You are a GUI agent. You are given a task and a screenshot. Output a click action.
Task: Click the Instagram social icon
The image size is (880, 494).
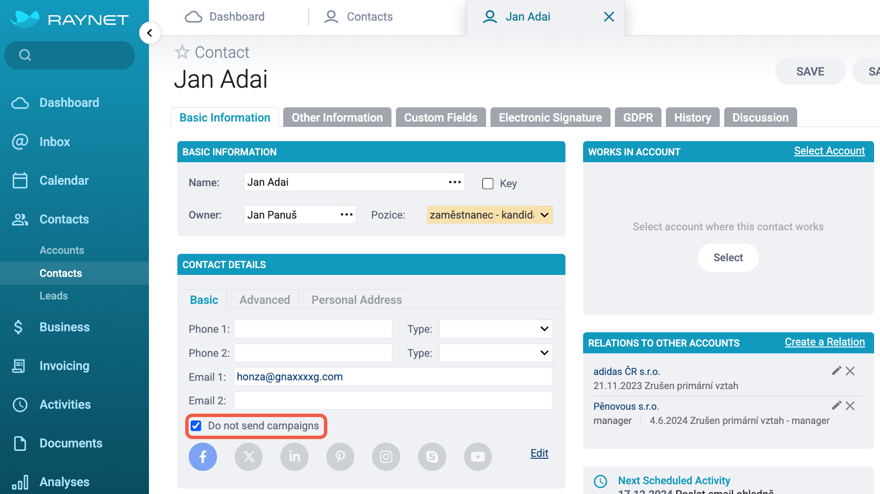386,457
